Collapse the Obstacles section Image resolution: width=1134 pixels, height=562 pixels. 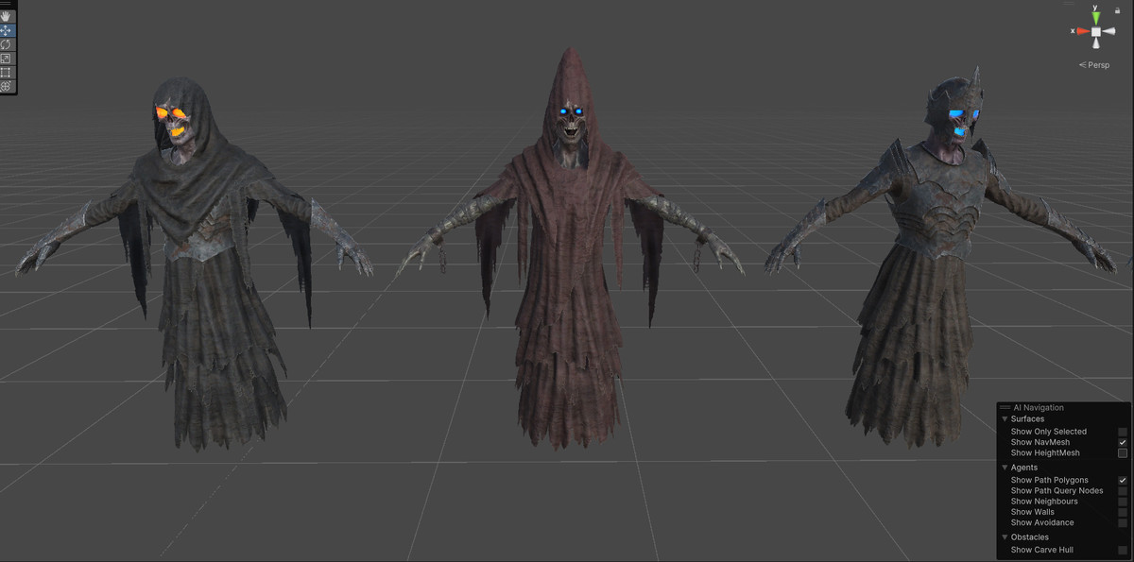click(x=1005, y=537)
